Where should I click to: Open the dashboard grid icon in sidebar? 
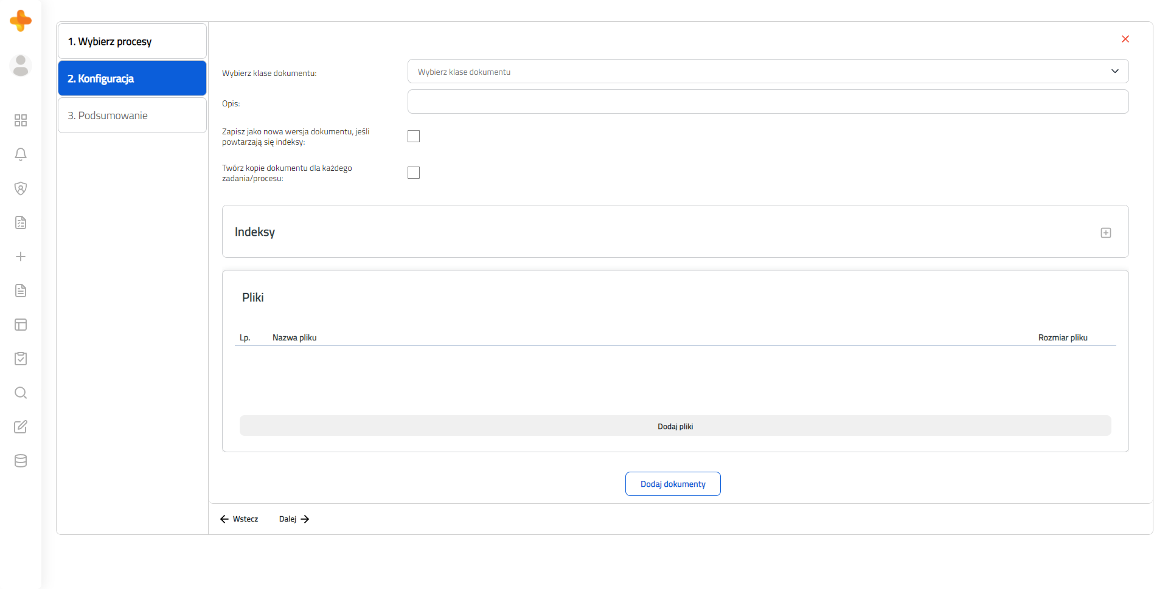[x=21, y=120]
